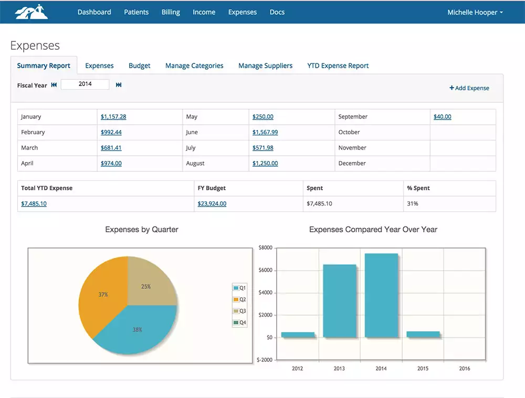This screenshot has height=398, width=525.
Task: Click the Fiscal Year input field
Action: point(85,84)
